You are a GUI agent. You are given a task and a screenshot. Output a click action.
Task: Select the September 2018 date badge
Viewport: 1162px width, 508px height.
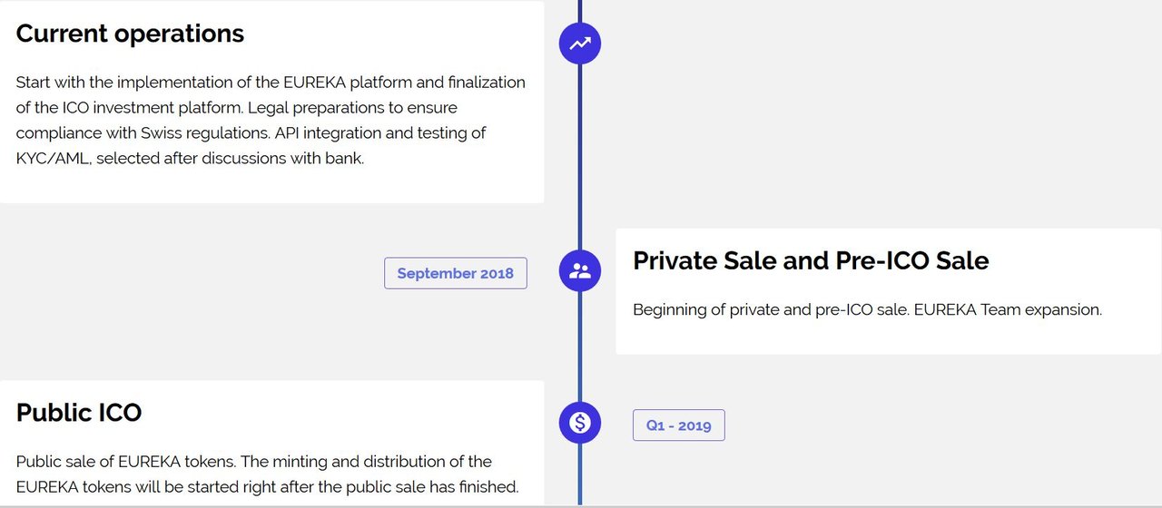coord(455,273)
